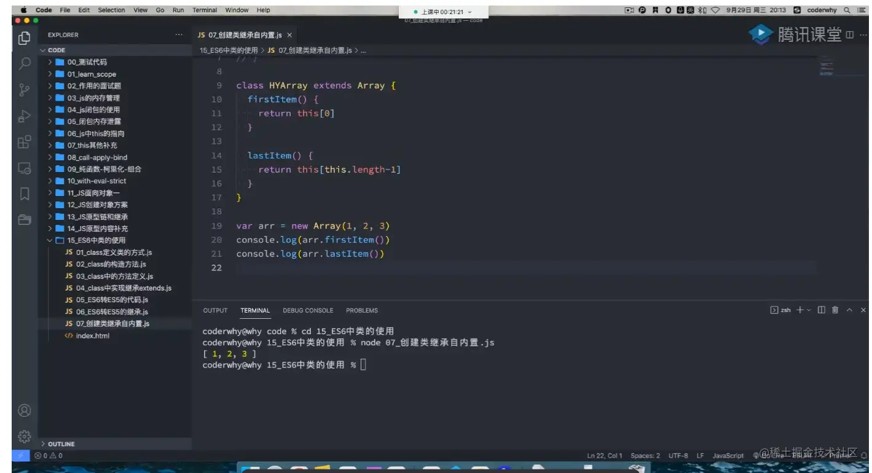The width and height of the screenshot is (872, 473).
Task: Open Explorer more actions ellipsis
Action: [179, 35]
